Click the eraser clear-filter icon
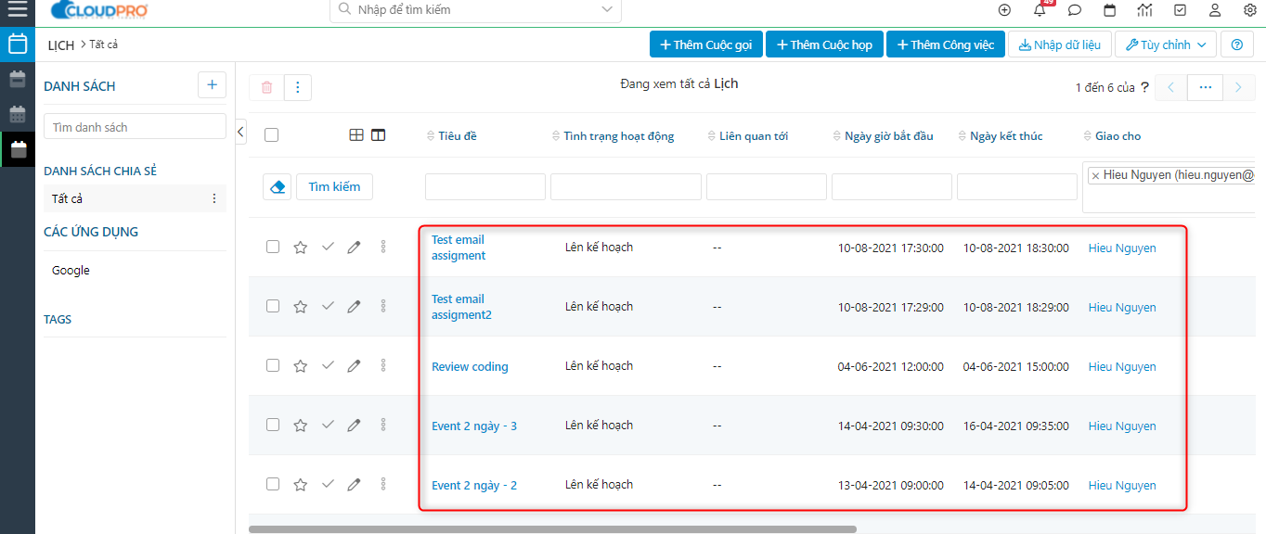 click(277, 187)
